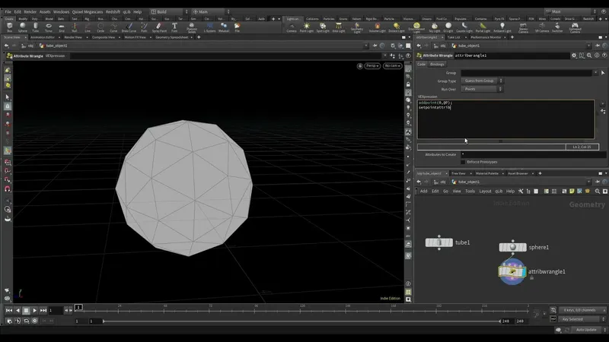
Task: Select the Sphere shelf tool
Action: [23, 27]
